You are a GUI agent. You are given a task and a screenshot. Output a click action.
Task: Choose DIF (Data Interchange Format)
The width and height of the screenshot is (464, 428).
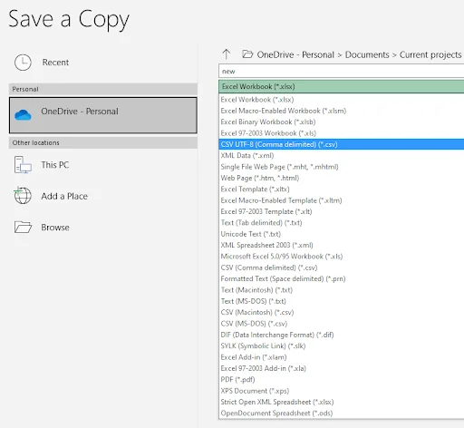[342, 335]
